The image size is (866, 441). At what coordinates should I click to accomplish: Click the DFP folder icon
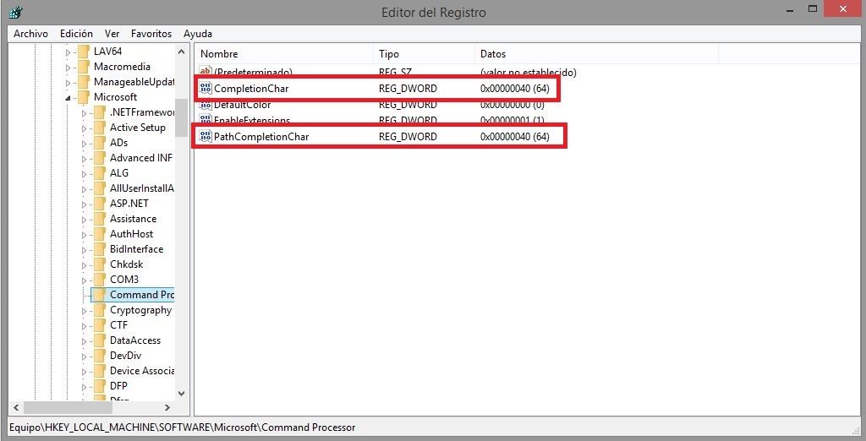[100, 386]
